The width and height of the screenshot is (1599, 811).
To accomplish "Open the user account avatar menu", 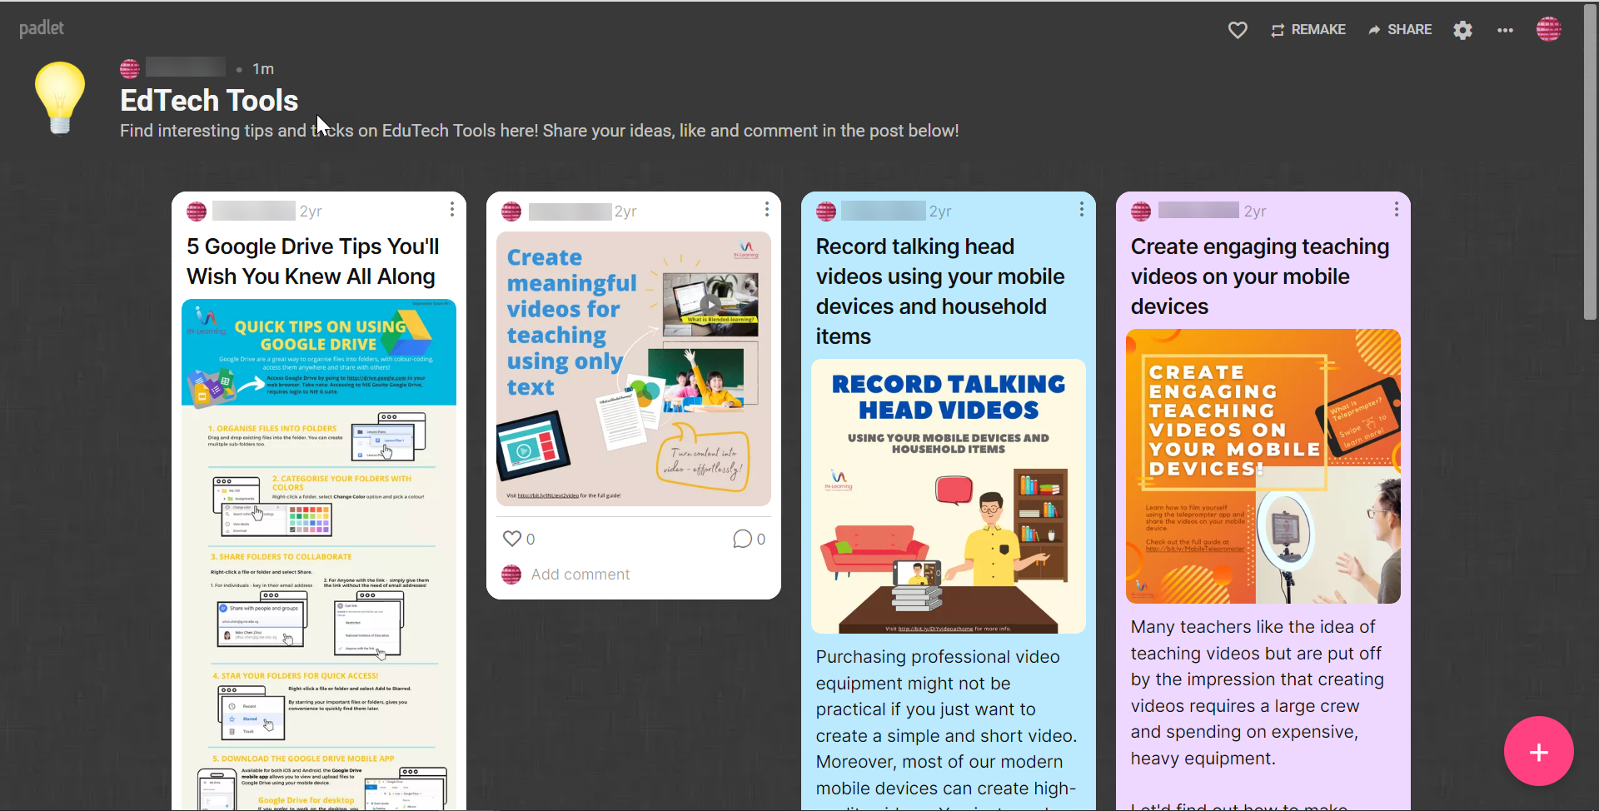I will click(1549, 29).
